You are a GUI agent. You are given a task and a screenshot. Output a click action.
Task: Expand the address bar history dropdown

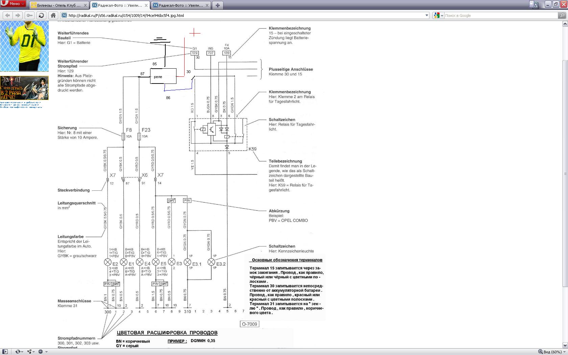coord(427,15)
